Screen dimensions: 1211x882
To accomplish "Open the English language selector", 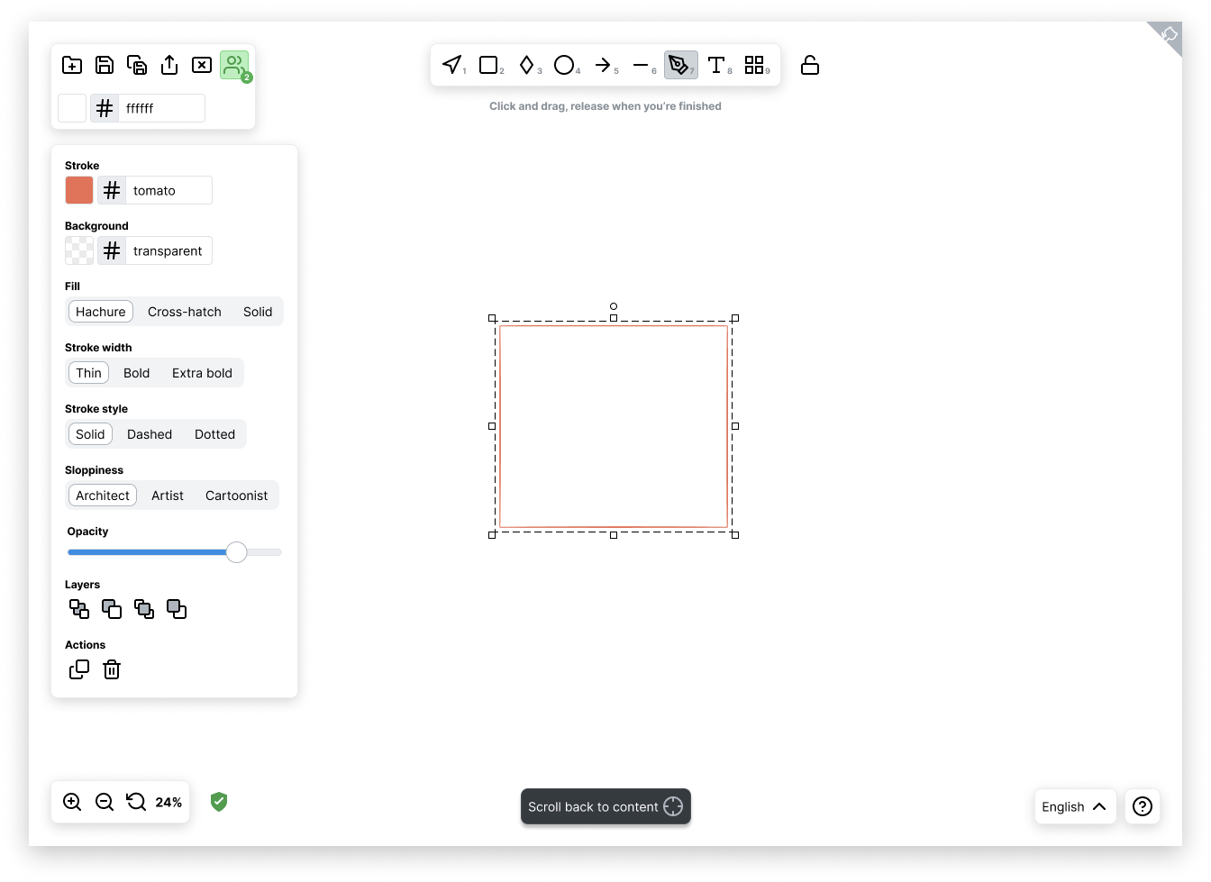I will (1074, 806).
